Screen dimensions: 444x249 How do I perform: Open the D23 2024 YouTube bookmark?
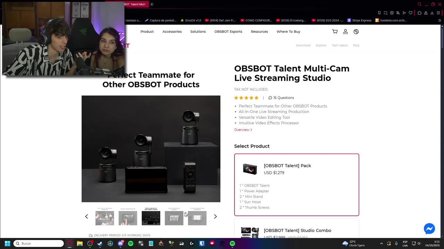tap(327, 20)
